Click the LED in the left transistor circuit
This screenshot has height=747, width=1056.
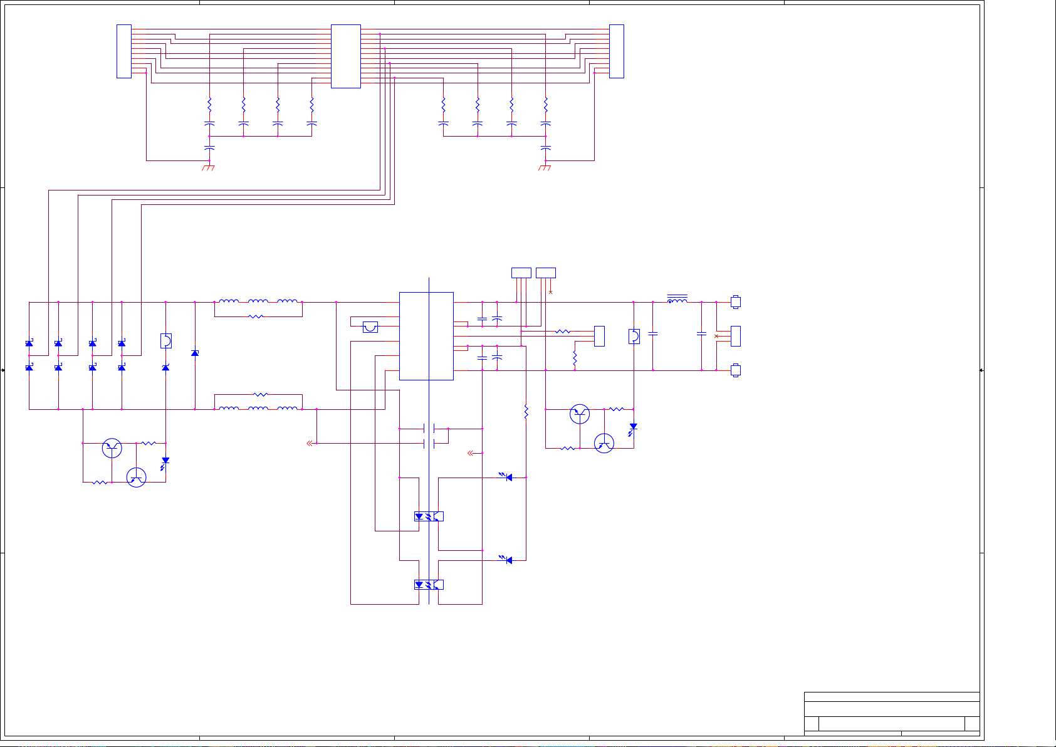pyautogui.click(x=165, y=462)
